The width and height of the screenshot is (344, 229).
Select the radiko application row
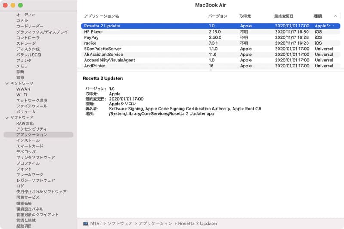(211, 43)
